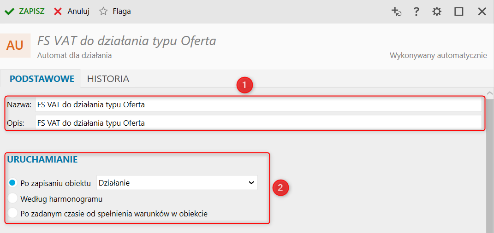Click the Flaga star icon
494x233 pixels.
pyautogui.click(x=103, y=12)
